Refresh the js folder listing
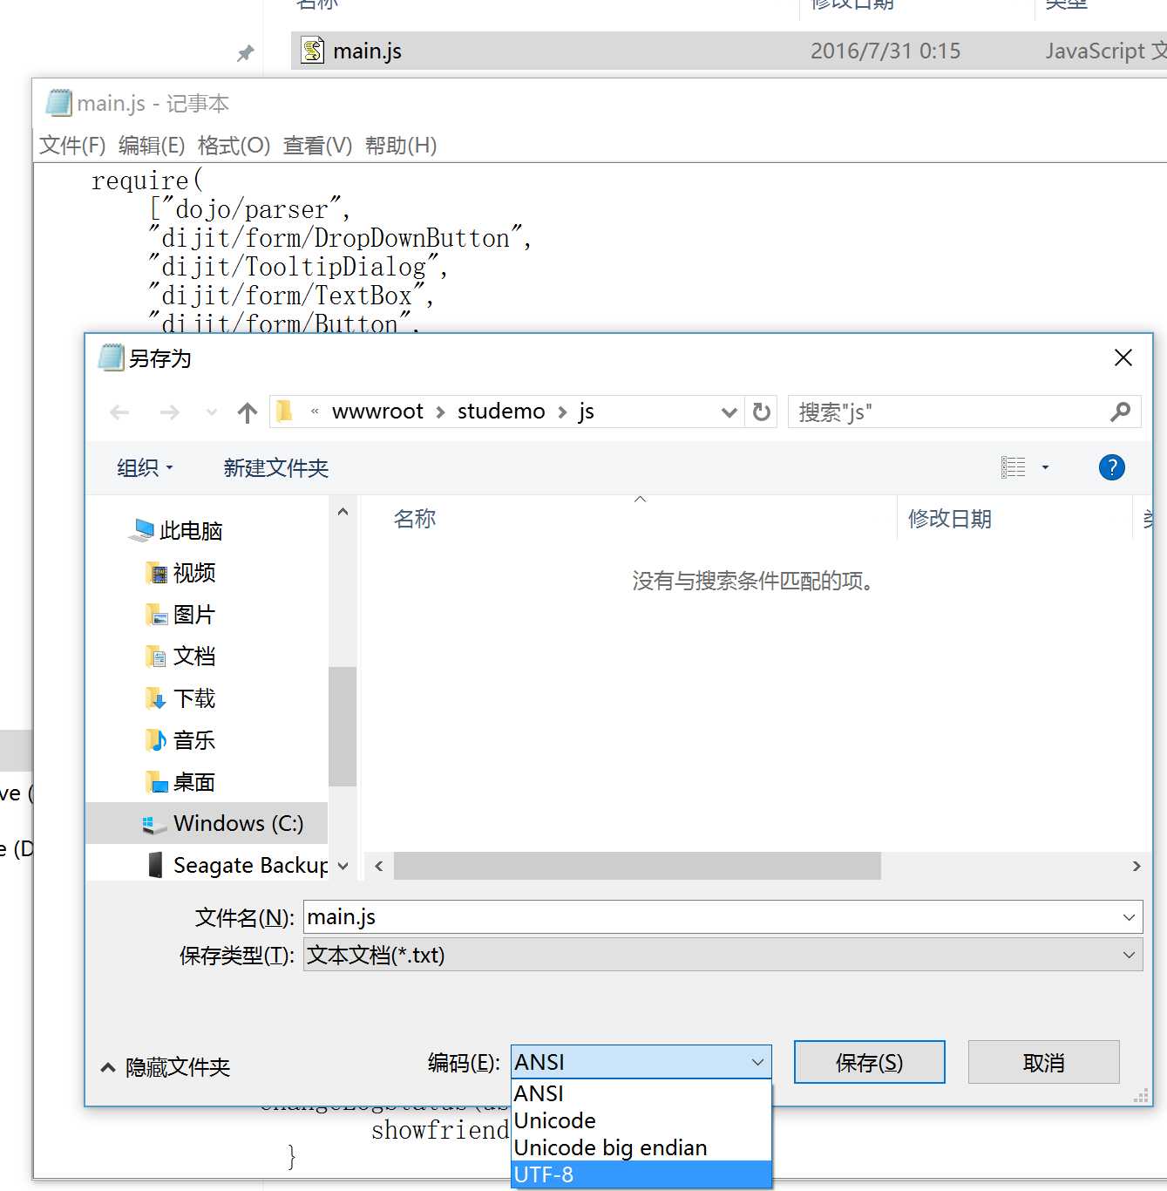 (x=762, y=412)
